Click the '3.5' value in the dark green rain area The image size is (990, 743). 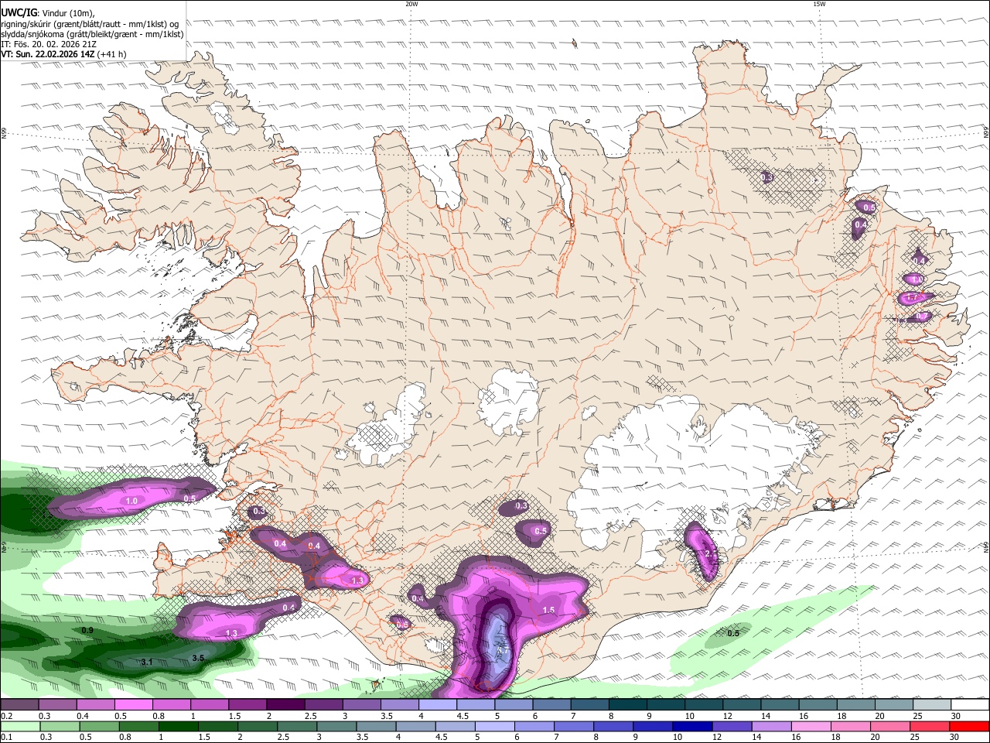tap(198, 658)
